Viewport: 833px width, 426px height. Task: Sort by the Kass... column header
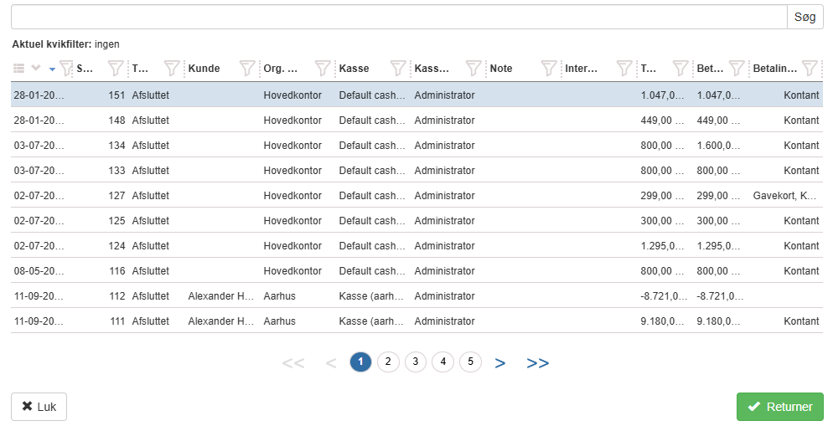pyautogui.click(x=432, y=68)
